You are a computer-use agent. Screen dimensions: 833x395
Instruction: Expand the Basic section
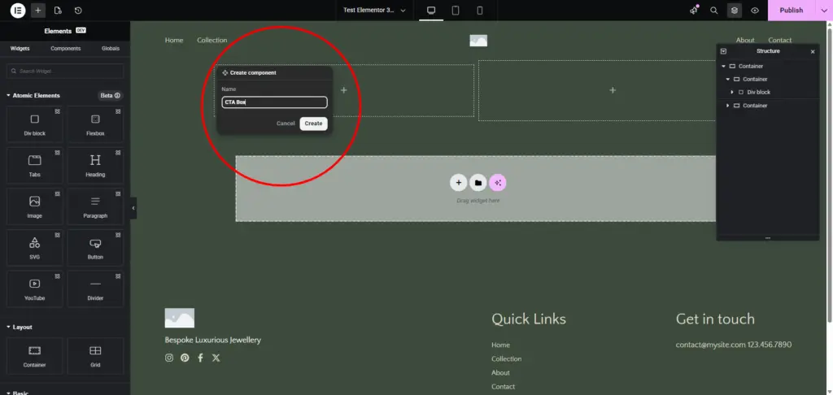[18, 393]
